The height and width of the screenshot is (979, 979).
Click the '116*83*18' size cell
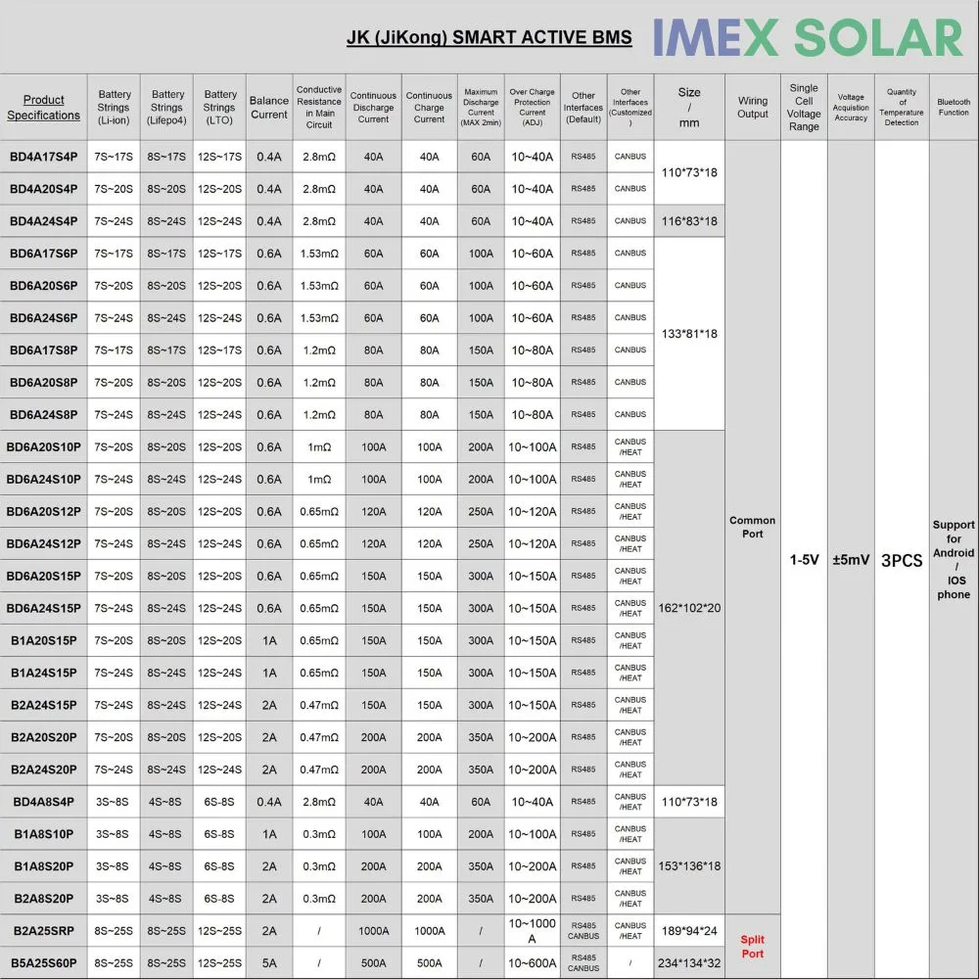(689, 221)
